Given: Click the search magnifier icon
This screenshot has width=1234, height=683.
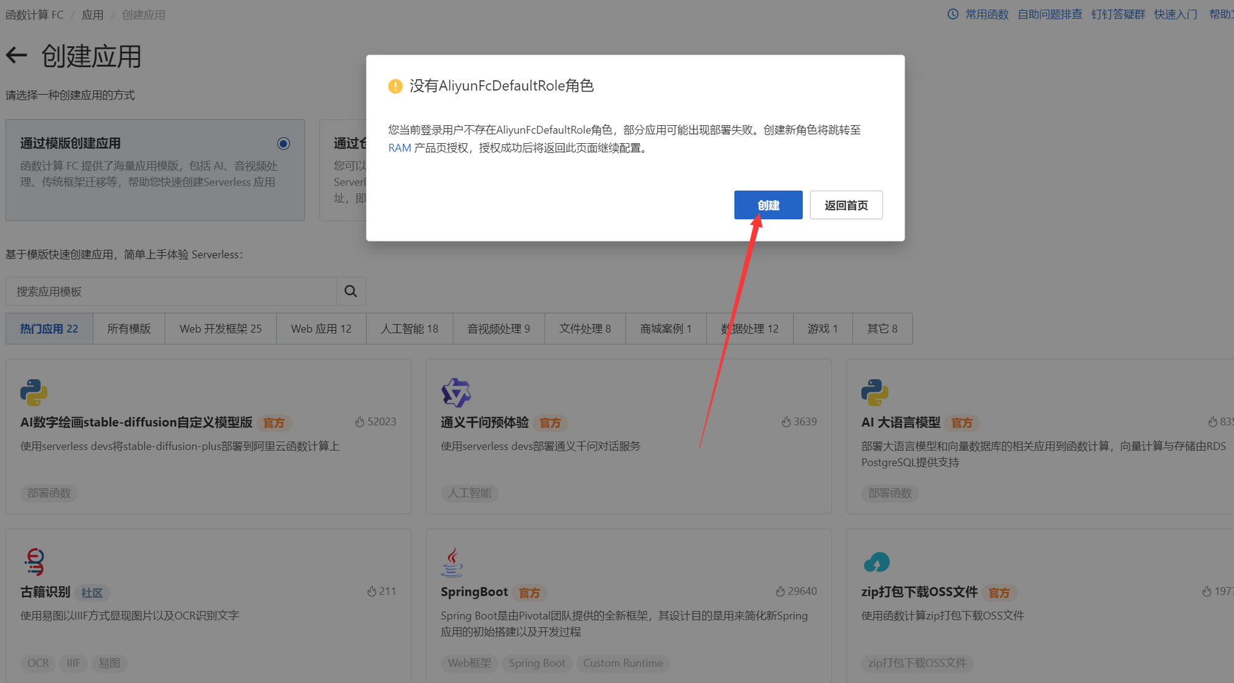Looking at the screenshot, I should click(350, 291).
